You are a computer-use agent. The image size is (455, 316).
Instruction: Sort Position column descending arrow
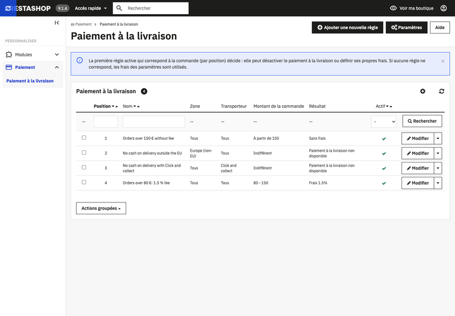point(113,106)
